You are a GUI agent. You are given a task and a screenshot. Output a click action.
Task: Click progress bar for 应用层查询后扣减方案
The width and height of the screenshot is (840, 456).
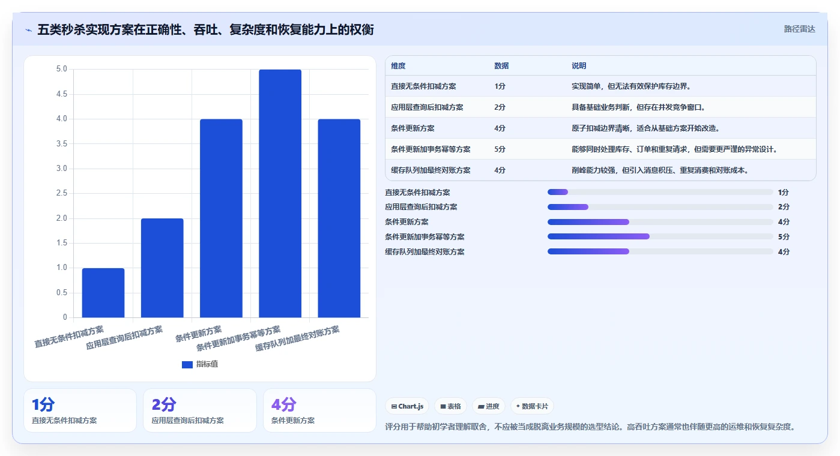[660, 207]
